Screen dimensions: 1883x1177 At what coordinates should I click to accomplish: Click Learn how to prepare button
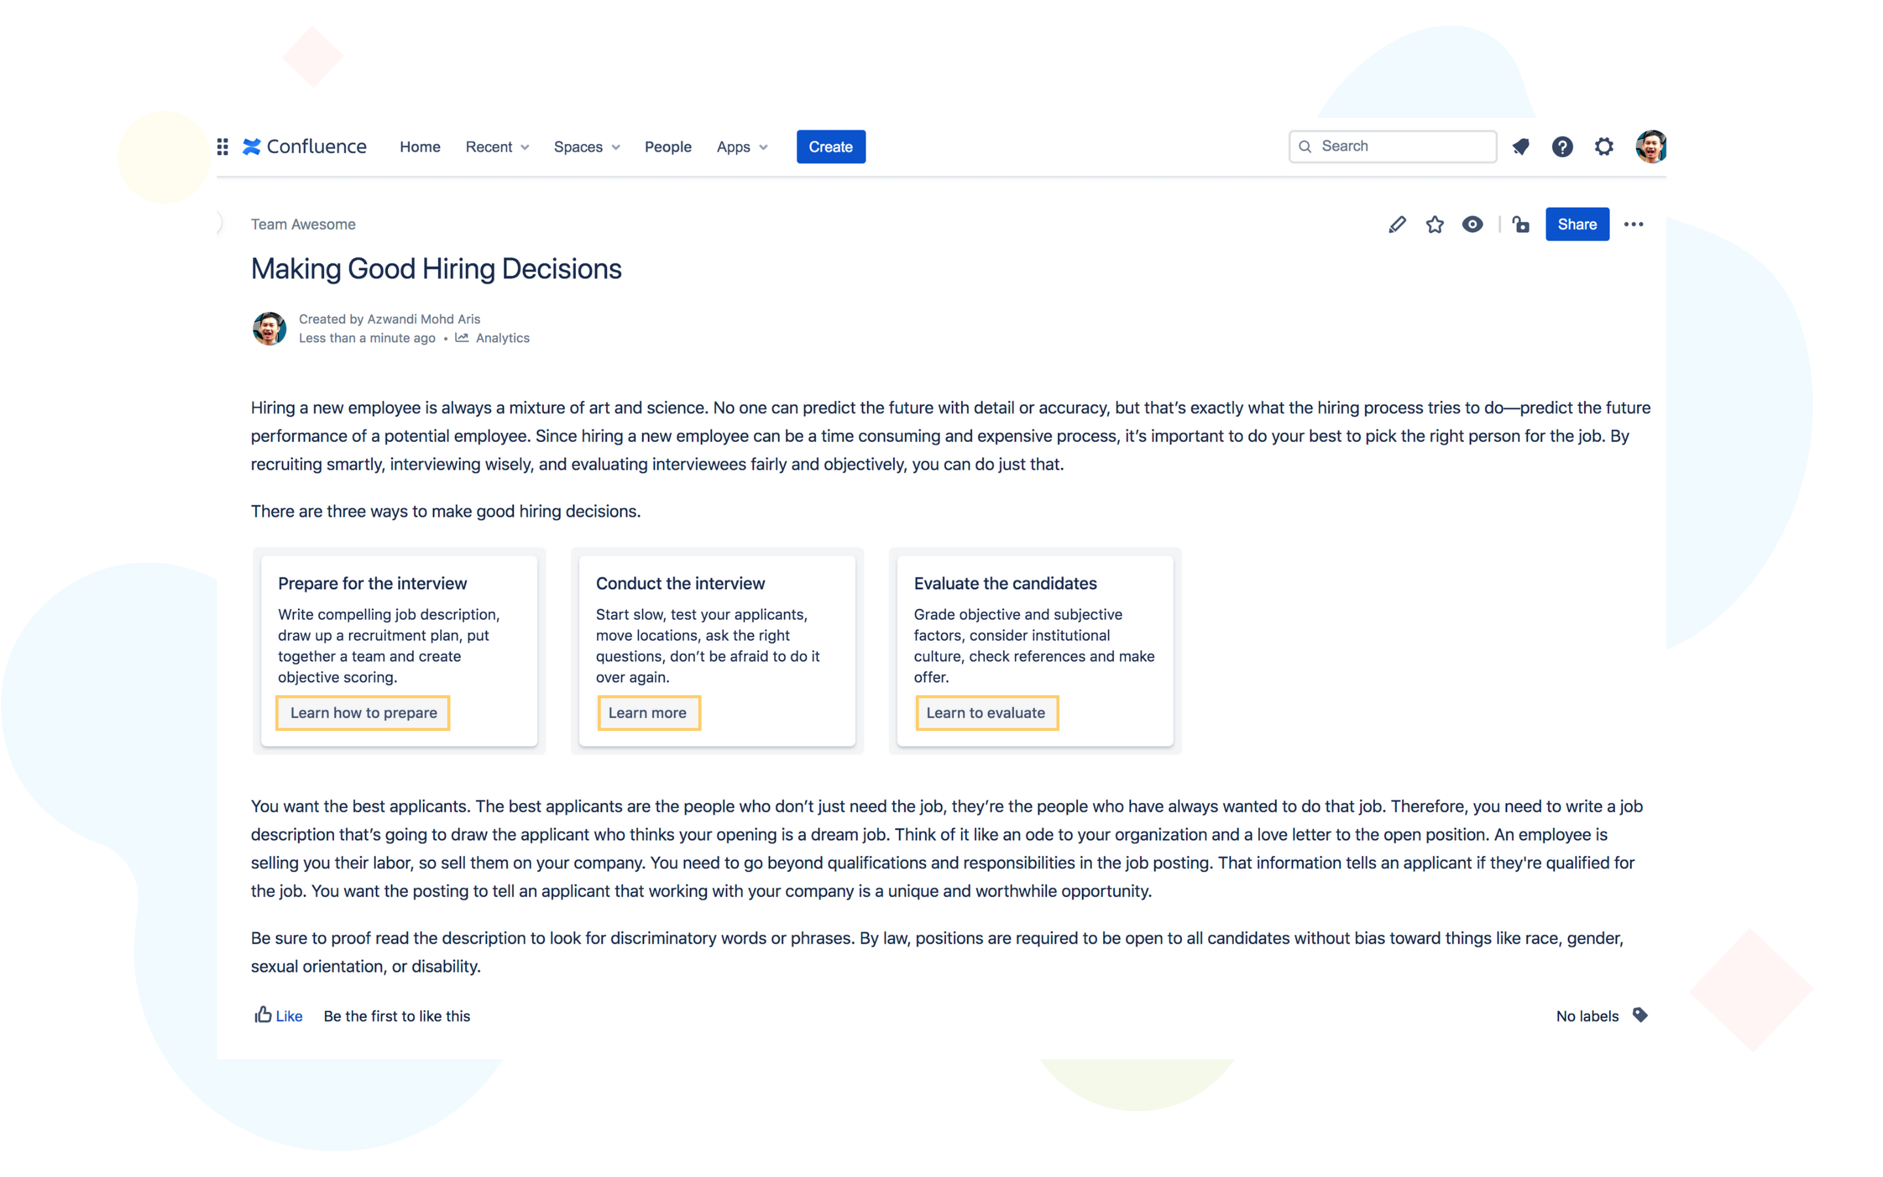[x=363, y=712]
